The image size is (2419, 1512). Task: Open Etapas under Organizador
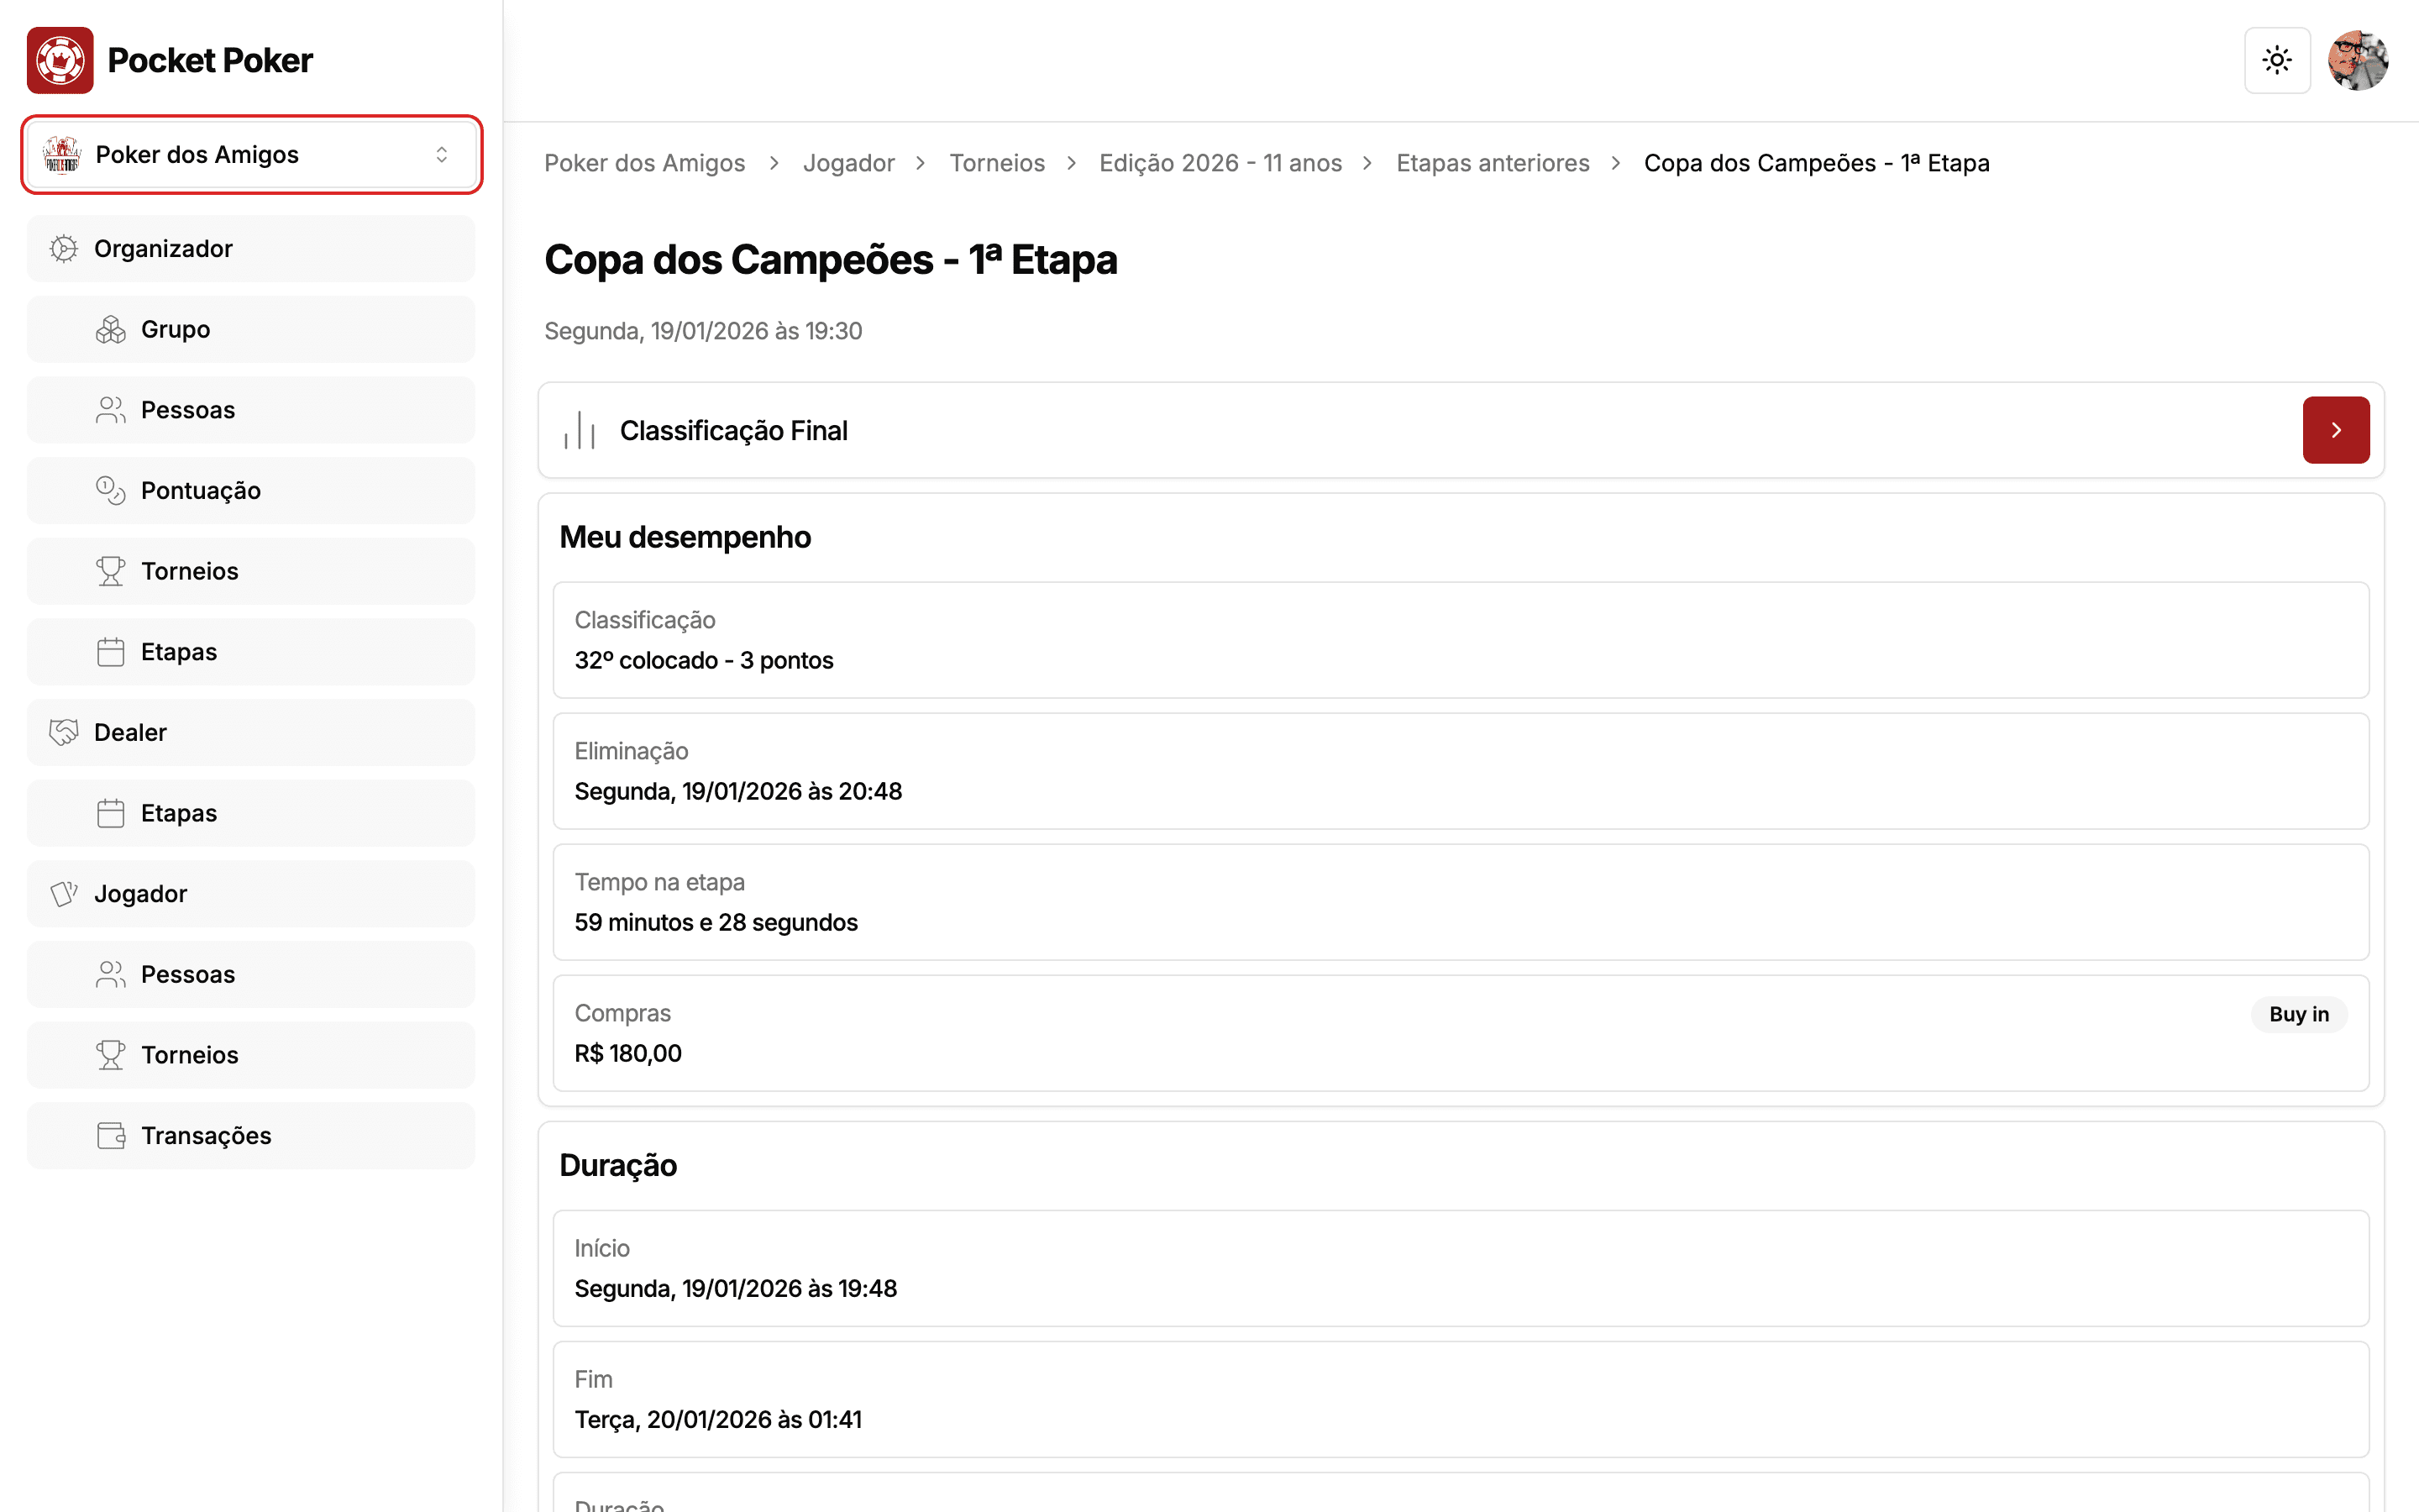point(251,652)
